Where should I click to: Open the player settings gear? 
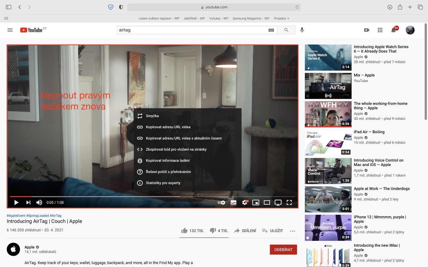click(x=245, y=202)
